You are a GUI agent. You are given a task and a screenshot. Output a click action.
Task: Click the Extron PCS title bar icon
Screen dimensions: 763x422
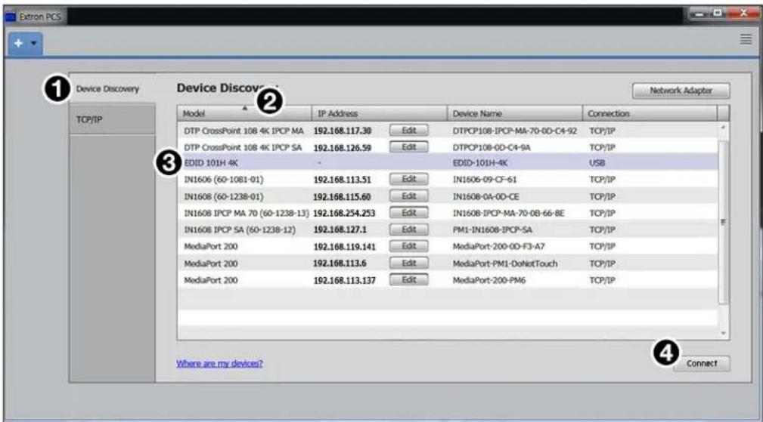point(11,17)
